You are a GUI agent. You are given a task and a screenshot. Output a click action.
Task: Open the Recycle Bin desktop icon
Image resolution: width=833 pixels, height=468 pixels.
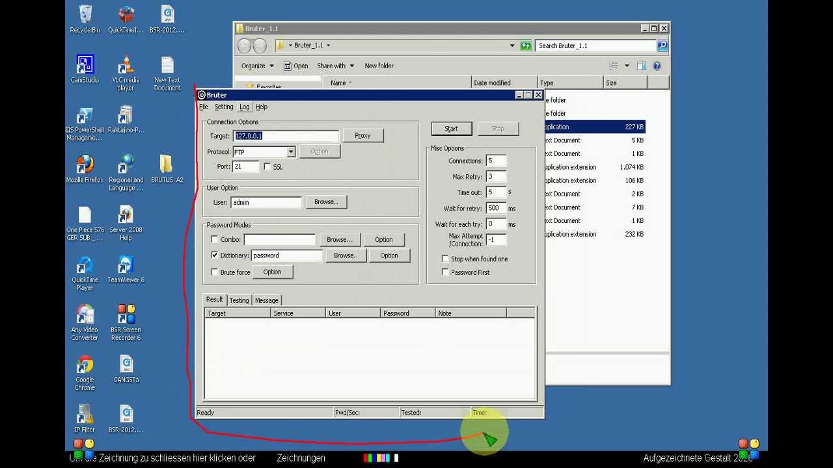coord(85,19)
